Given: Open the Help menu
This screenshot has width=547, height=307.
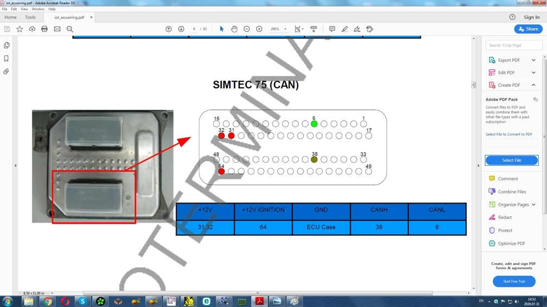Looking at the screenshot, I should click(52, 9).
